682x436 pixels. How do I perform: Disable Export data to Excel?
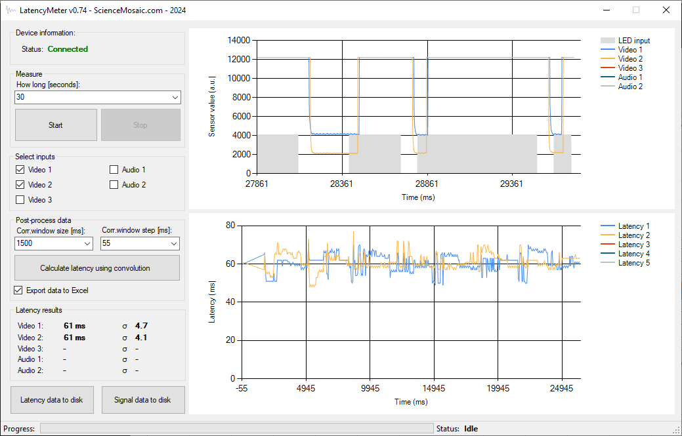18,290
